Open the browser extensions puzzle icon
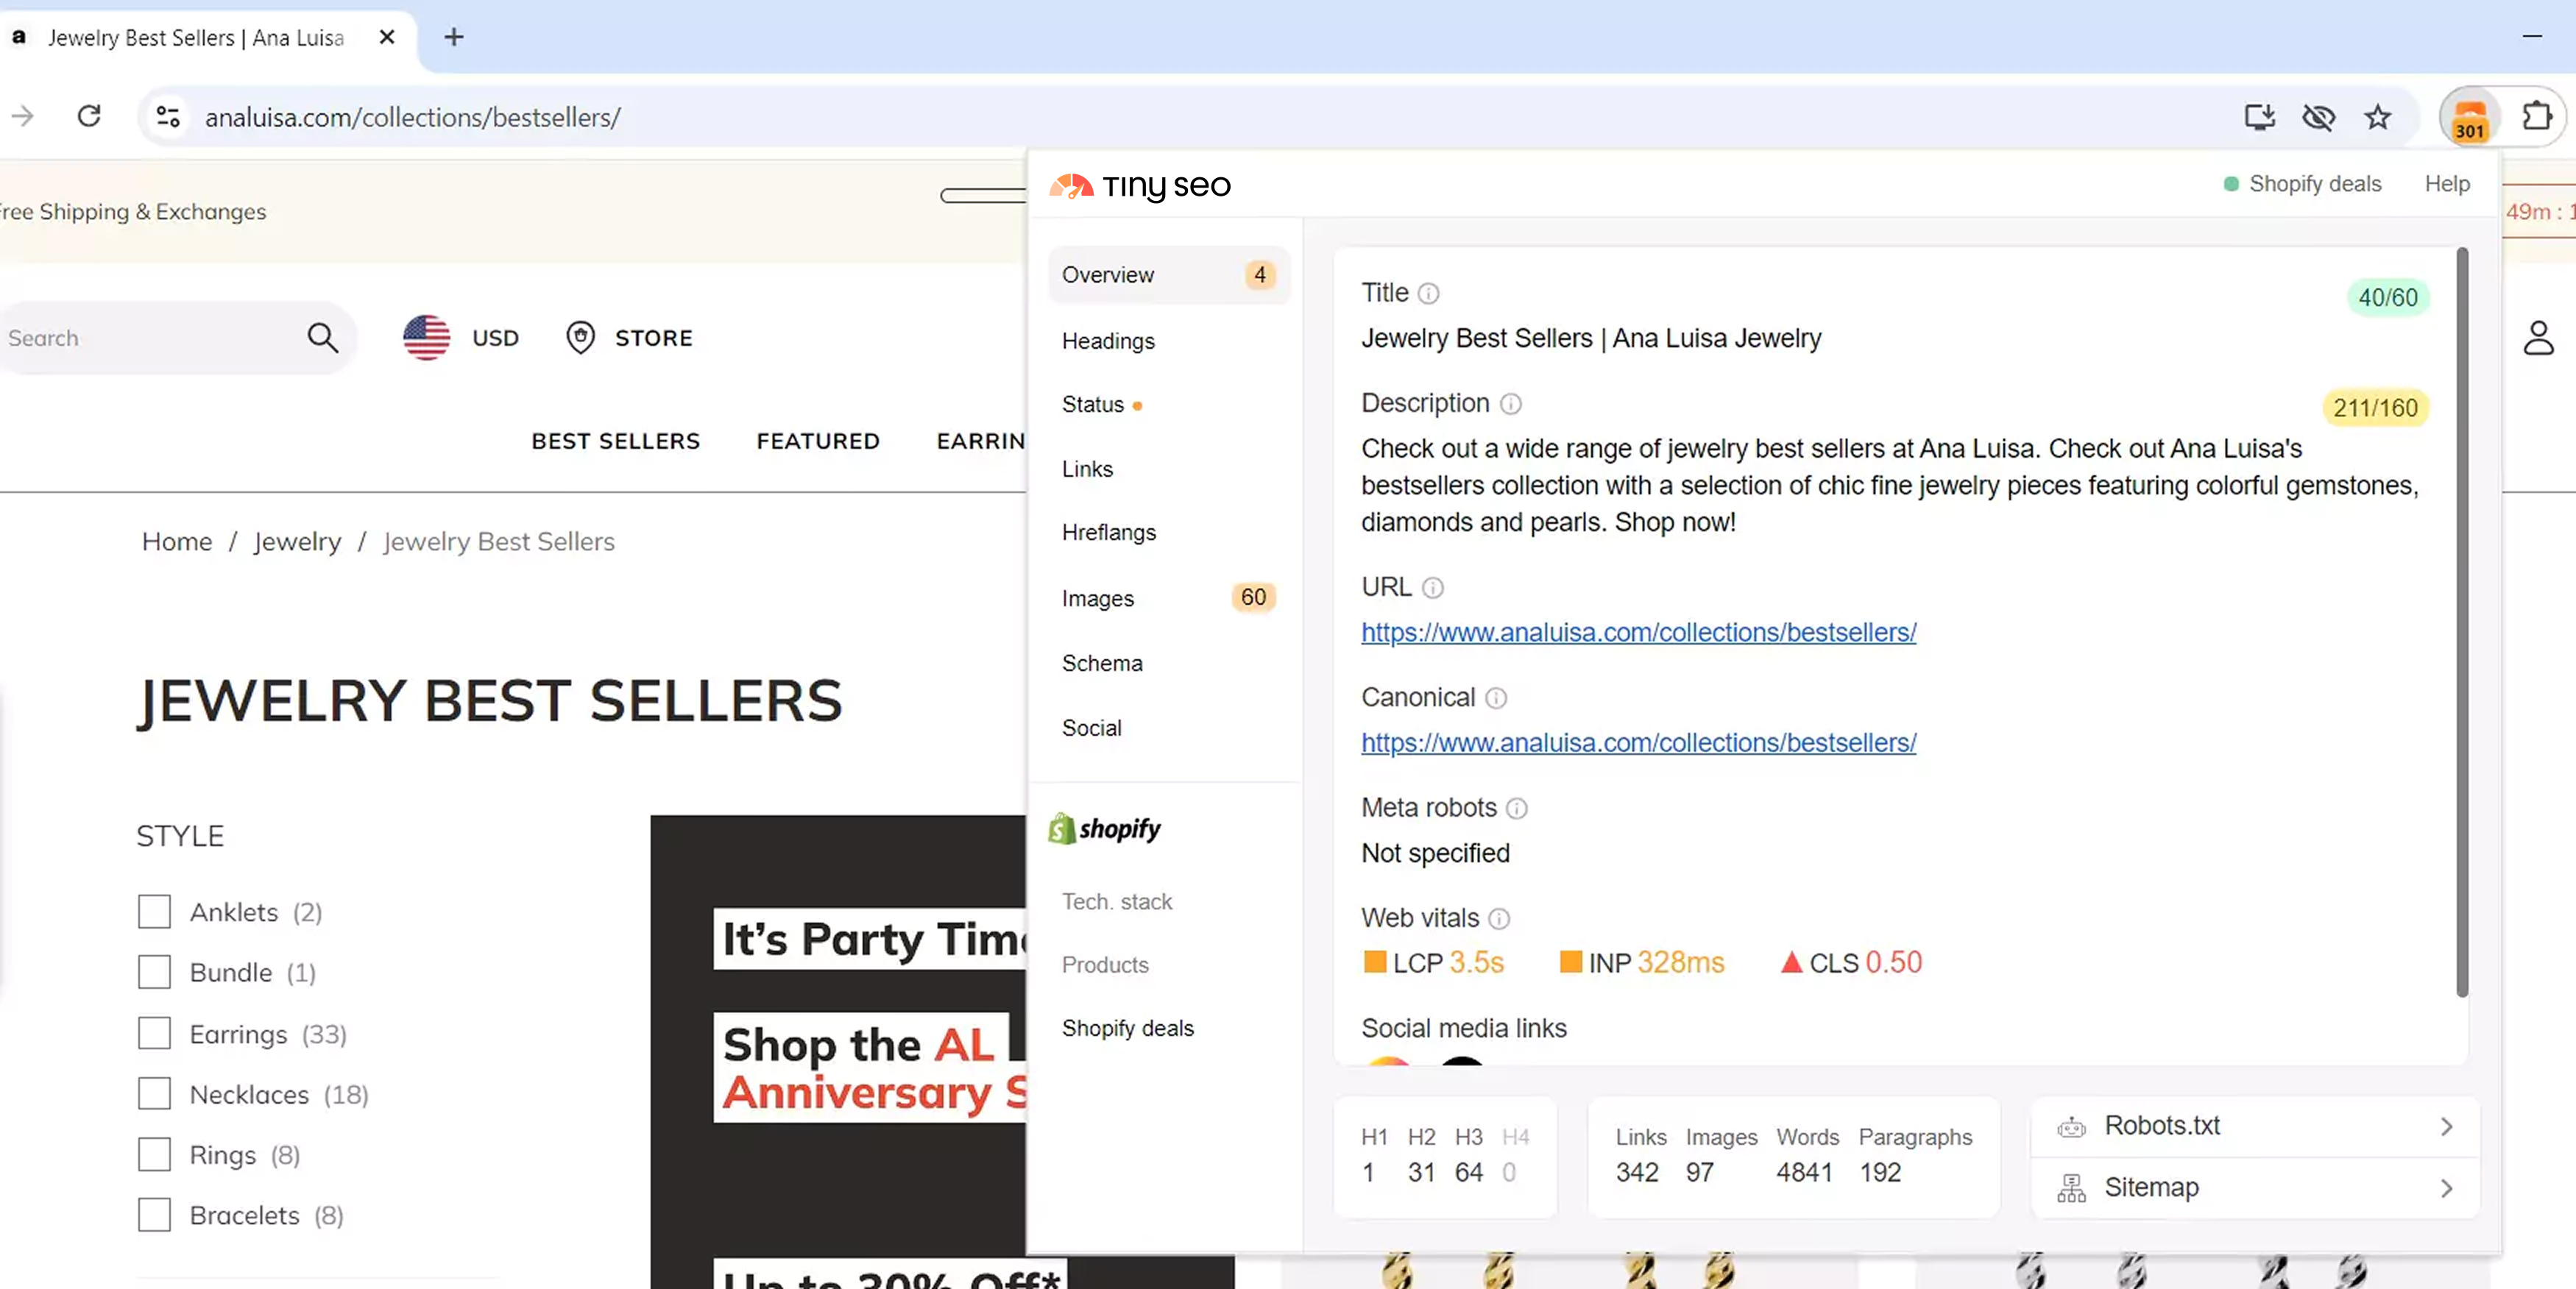2576x1289 pixels. [2537, 117]
